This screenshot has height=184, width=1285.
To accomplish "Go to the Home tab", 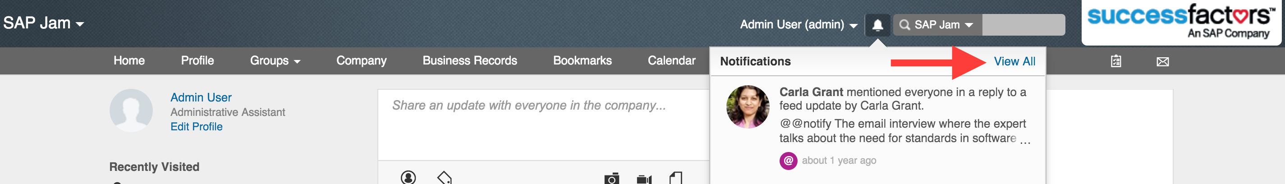I will pos(129,60).
